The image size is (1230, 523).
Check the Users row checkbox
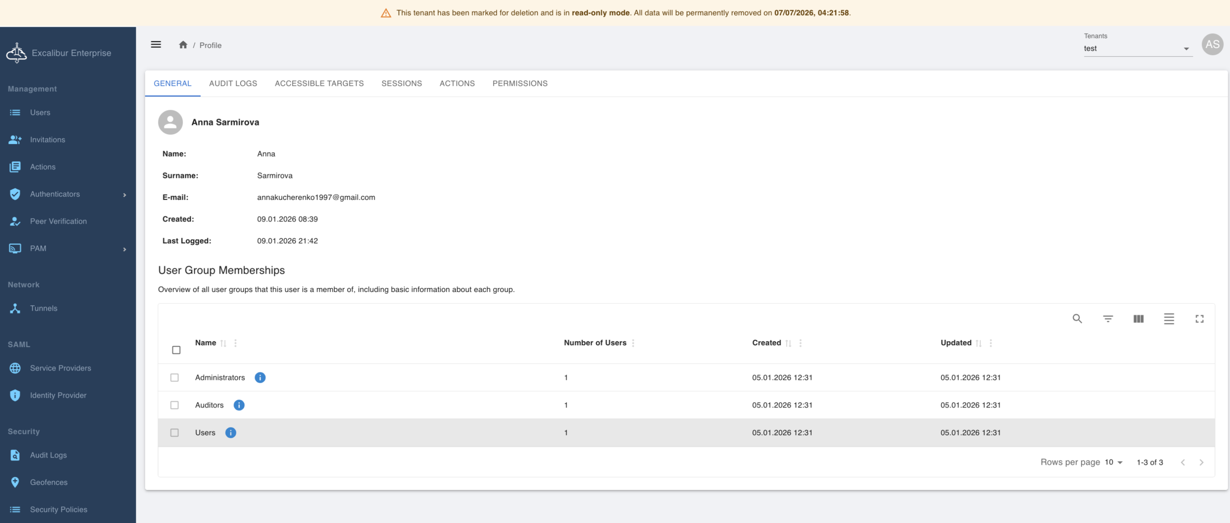coord(174,432)
